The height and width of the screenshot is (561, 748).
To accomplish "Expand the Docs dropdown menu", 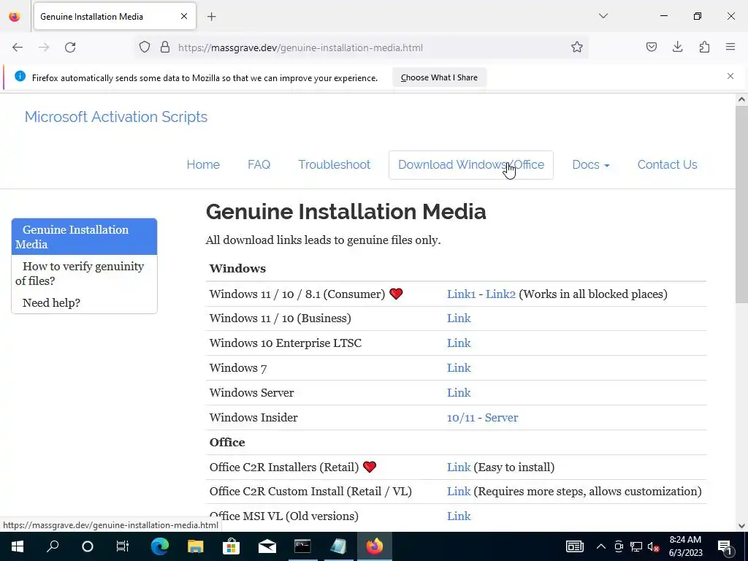I will point(591,164).
